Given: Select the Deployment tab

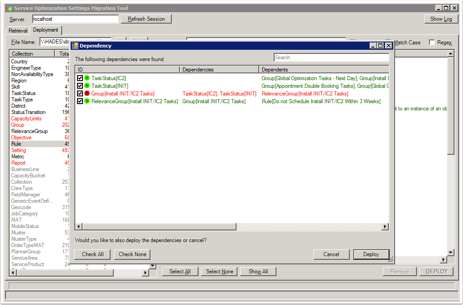Looking at the screenshot, I should point(46,30).
